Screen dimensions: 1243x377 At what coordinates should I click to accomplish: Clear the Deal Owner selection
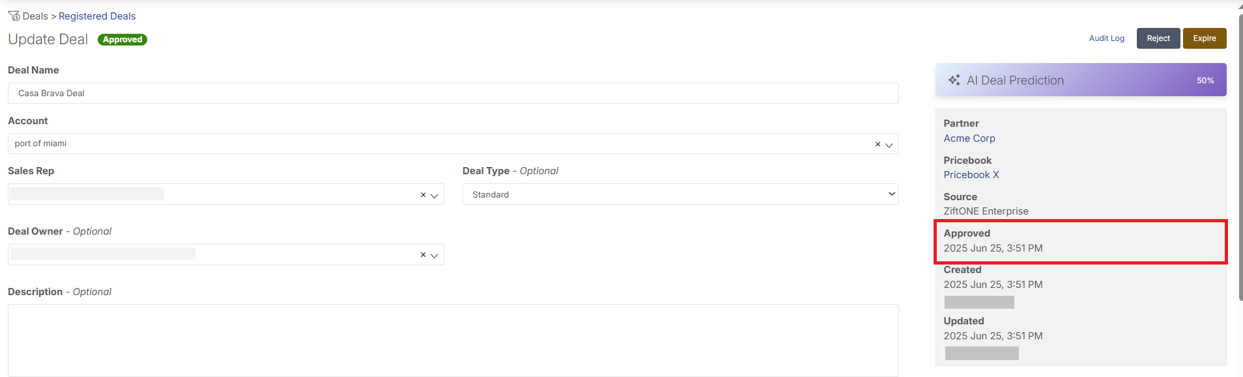[423, 255]
